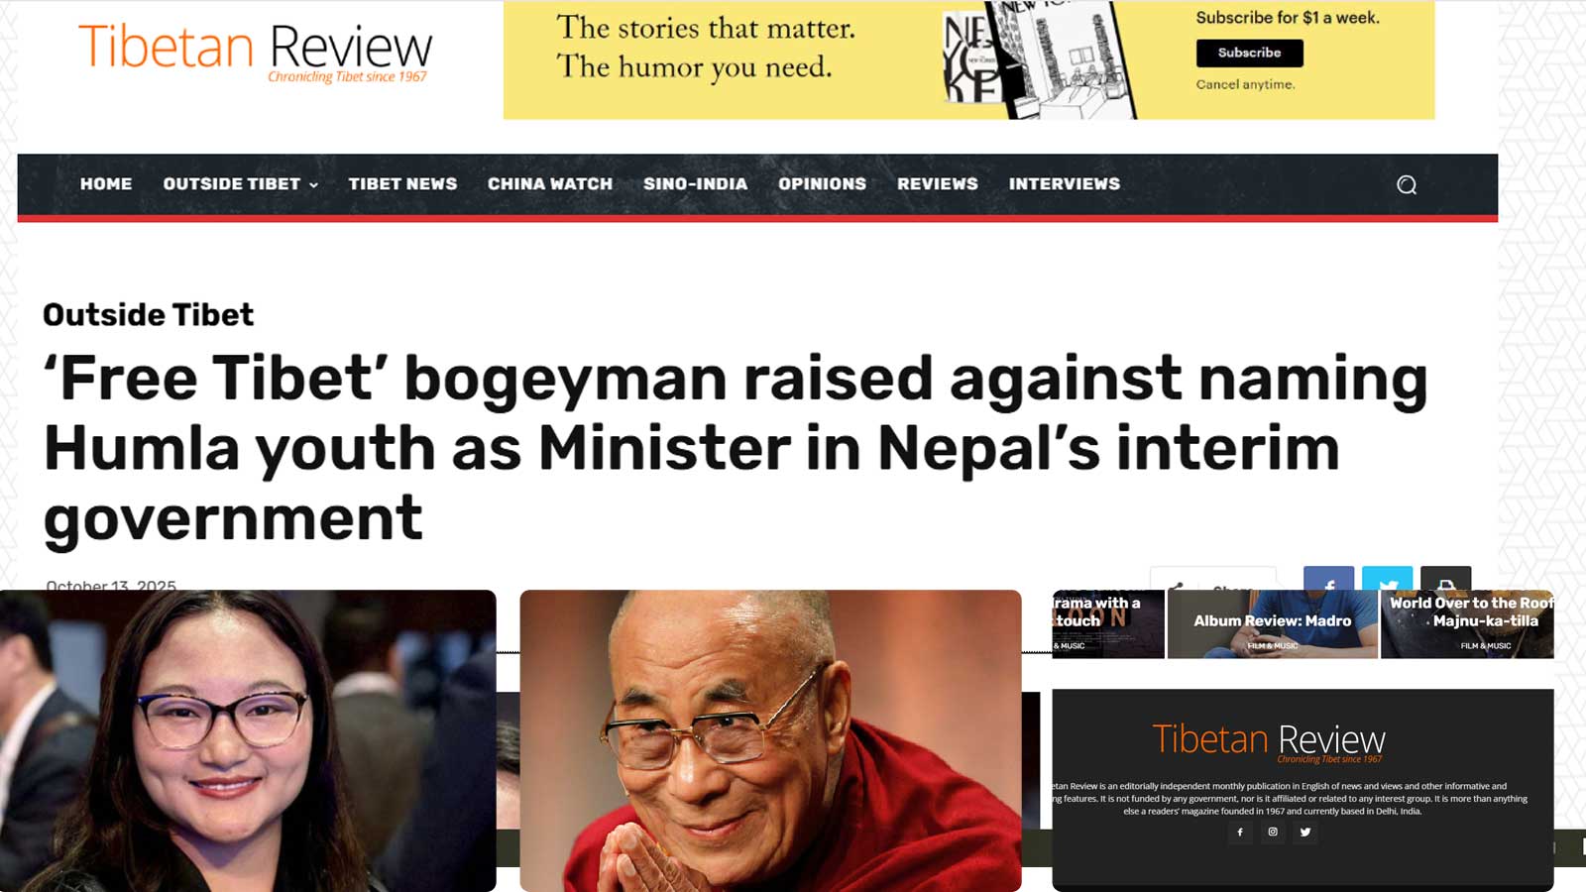Open footer Twitter icon
This screenshot has width=1586, height=892.
pos(1305,832)
